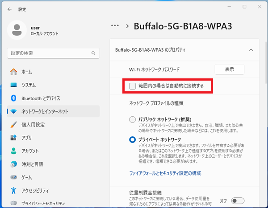Open ファイアウォールとセキュリティ設定の構成 link
The width and height of the screenshot is (268, 208).
(165, 173)
